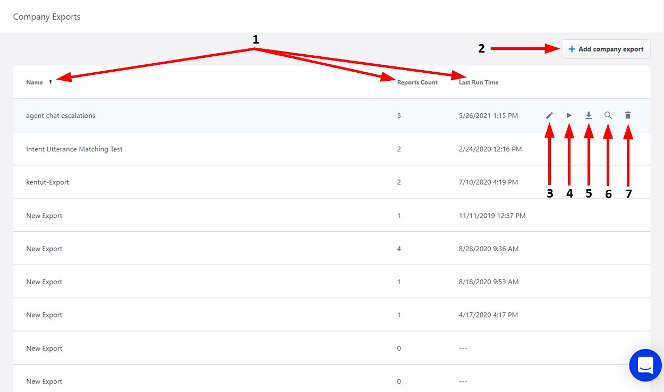Click the New Export dated 11/11/2019
Viewport: 664px width, 392px height.
tap(44, 216)
